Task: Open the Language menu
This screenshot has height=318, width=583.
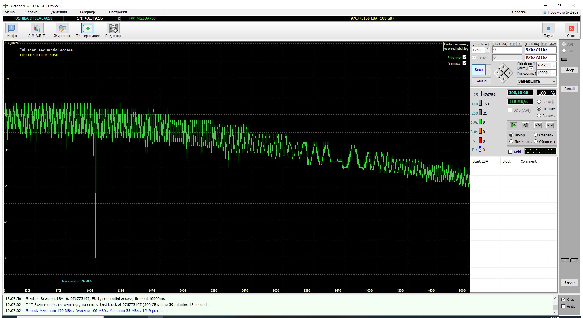Action: pos(88,12)
